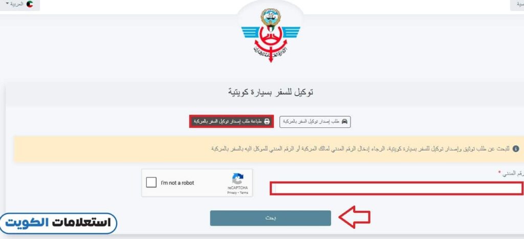Click the Kuwait state emblem above the logo
524x239 pixels.
[271, 17]
